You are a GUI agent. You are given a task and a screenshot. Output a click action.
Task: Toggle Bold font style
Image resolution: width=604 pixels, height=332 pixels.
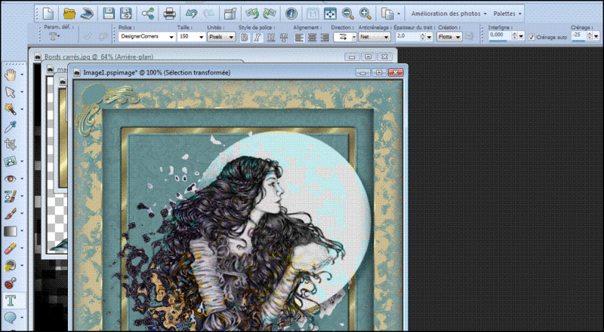(x=245, y=38)
